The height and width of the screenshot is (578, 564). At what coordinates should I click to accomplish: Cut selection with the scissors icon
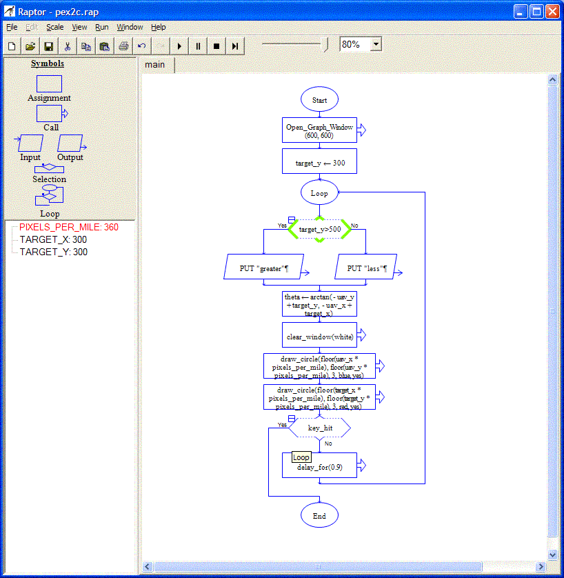(68, 46)
